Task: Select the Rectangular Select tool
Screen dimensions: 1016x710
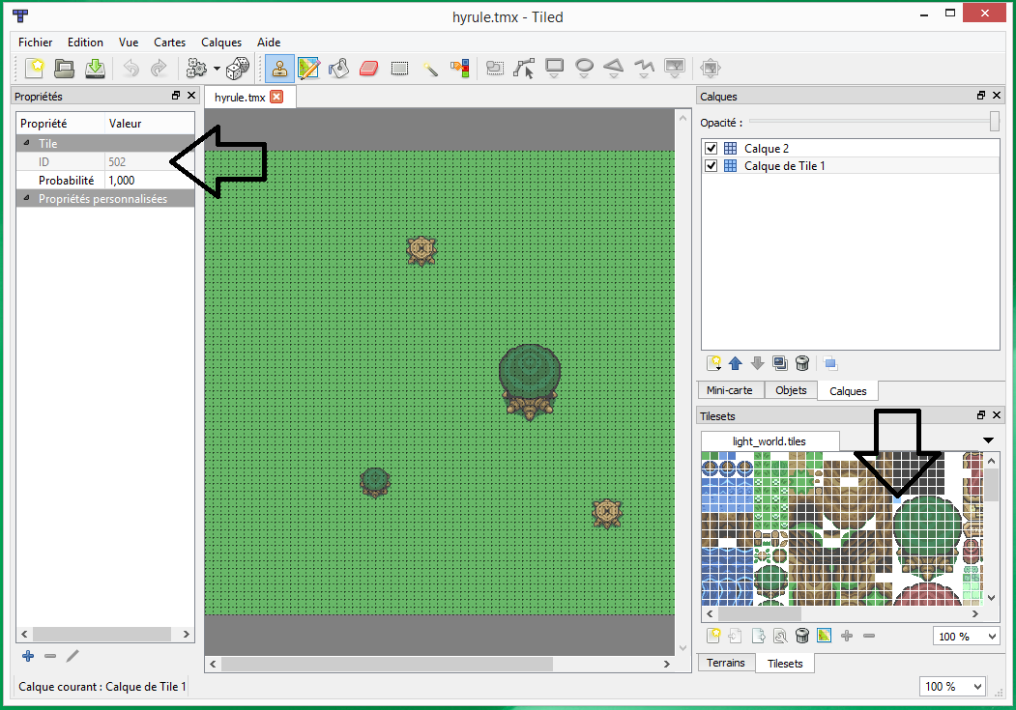Action: click(x=400, y=68)
